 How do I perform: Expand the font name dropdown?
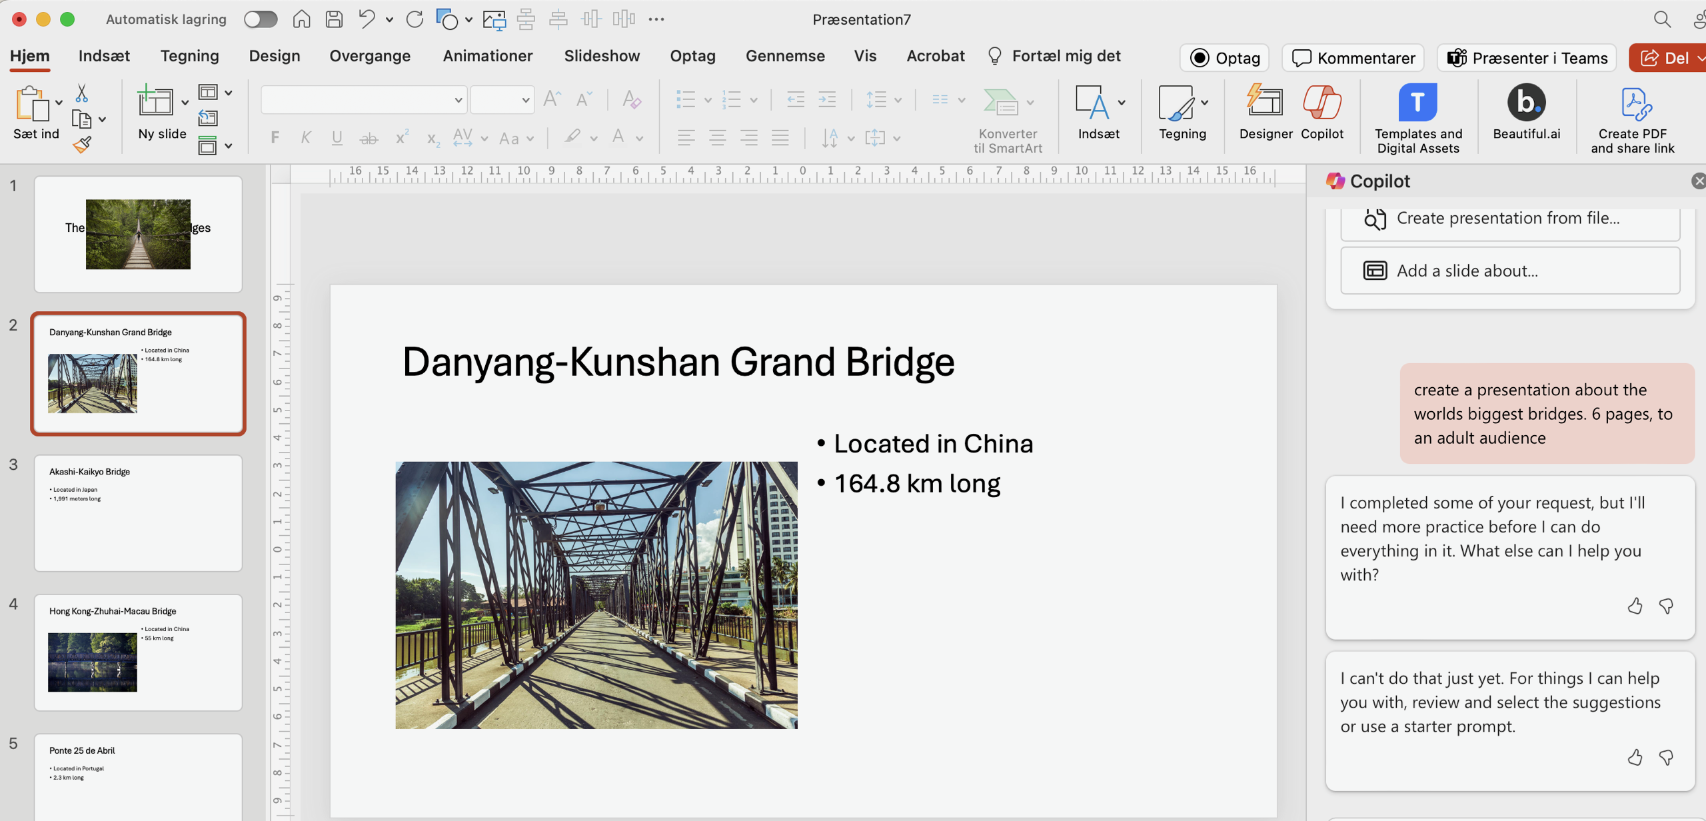pyautogui.click(x=458, y=101)
